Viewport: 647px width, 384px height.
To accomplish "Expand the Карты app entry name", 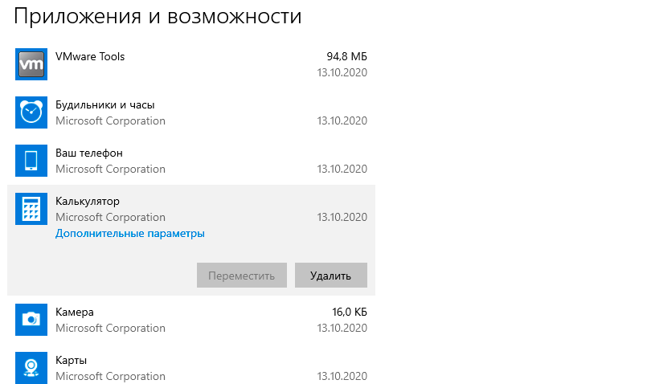I will click(72, 360).
